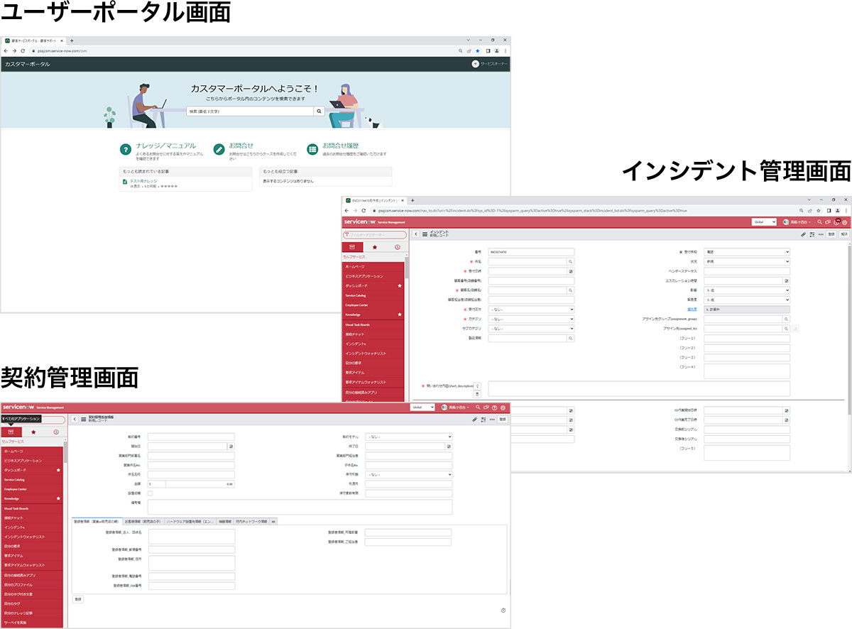Click the search magnifier button in customer portal

click(x=319, y=111)
